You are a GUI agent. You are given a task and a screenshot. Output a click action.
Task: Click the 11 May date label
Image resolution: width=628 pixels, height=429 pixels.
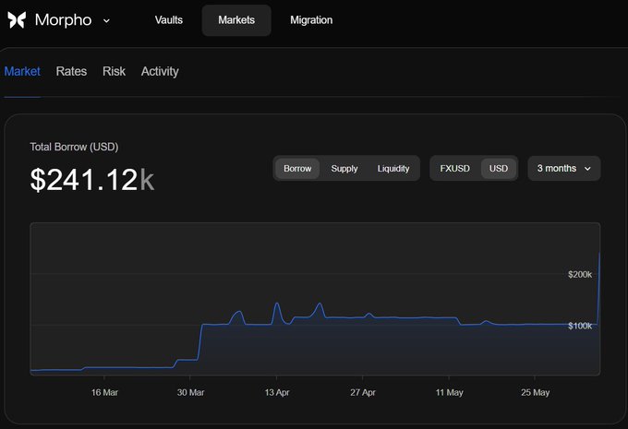tap(450, 393)
